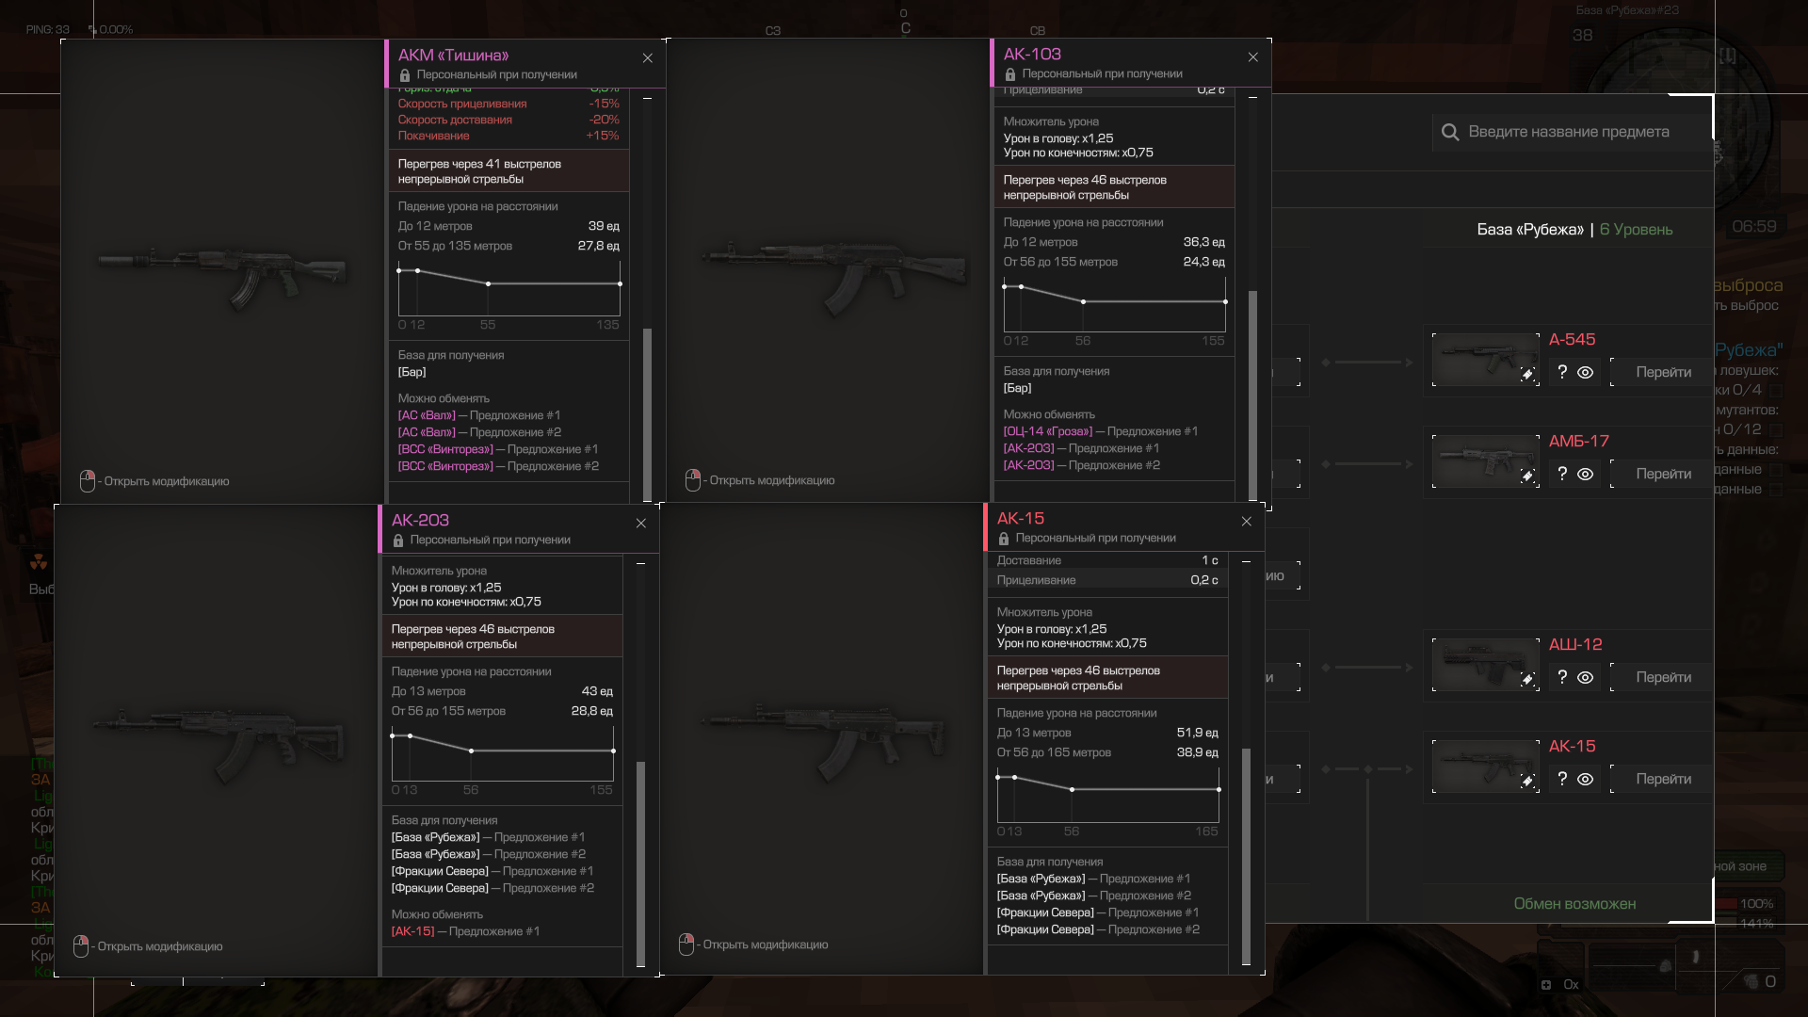Close the AK-203 tooltip with its X

641,524
